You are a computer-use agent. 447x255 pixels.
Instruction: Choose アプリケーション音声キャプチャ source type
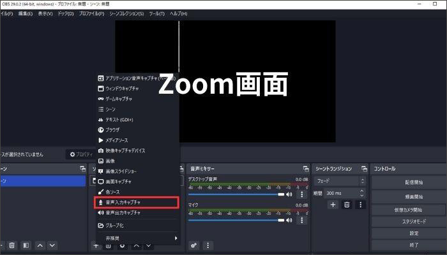click(137, 78)
